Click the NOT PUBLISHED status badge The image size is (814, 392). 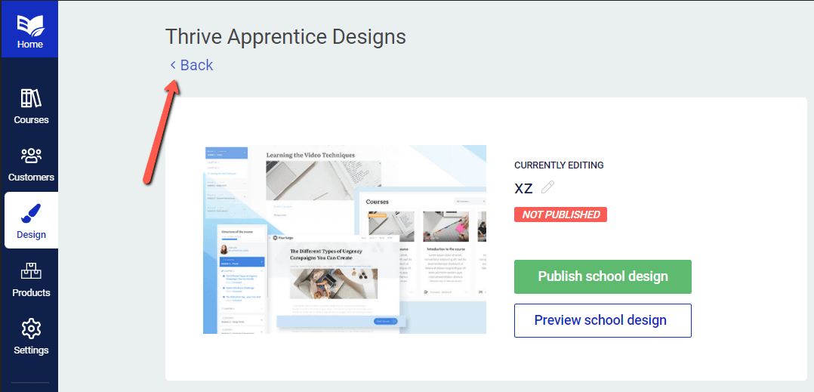point(560,215)
